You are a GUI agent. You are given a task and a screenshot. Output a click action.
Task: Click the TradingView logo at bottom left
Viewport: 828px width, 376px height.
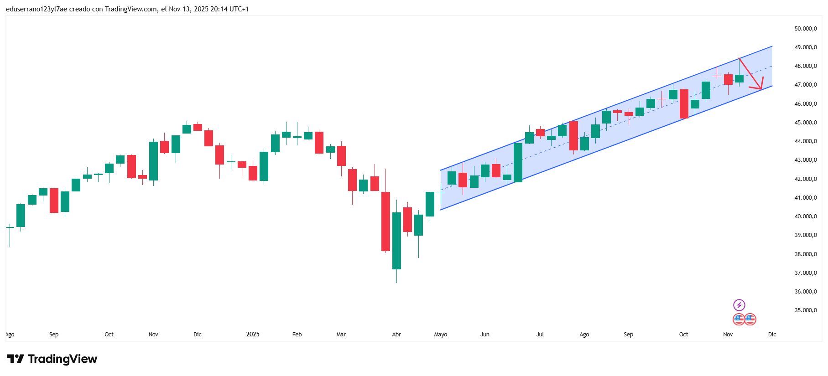[x=52, y=359]
